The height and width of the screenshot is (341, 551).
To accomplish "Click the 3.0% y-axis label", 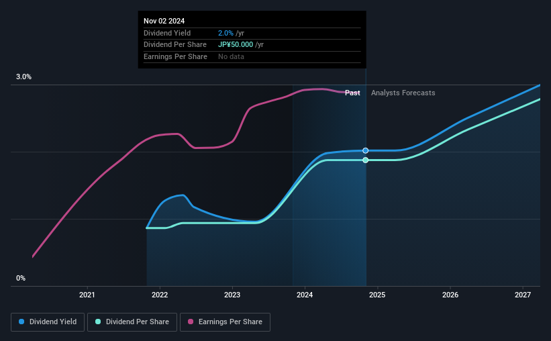I will pyautogui.click(x=23, y=77).
